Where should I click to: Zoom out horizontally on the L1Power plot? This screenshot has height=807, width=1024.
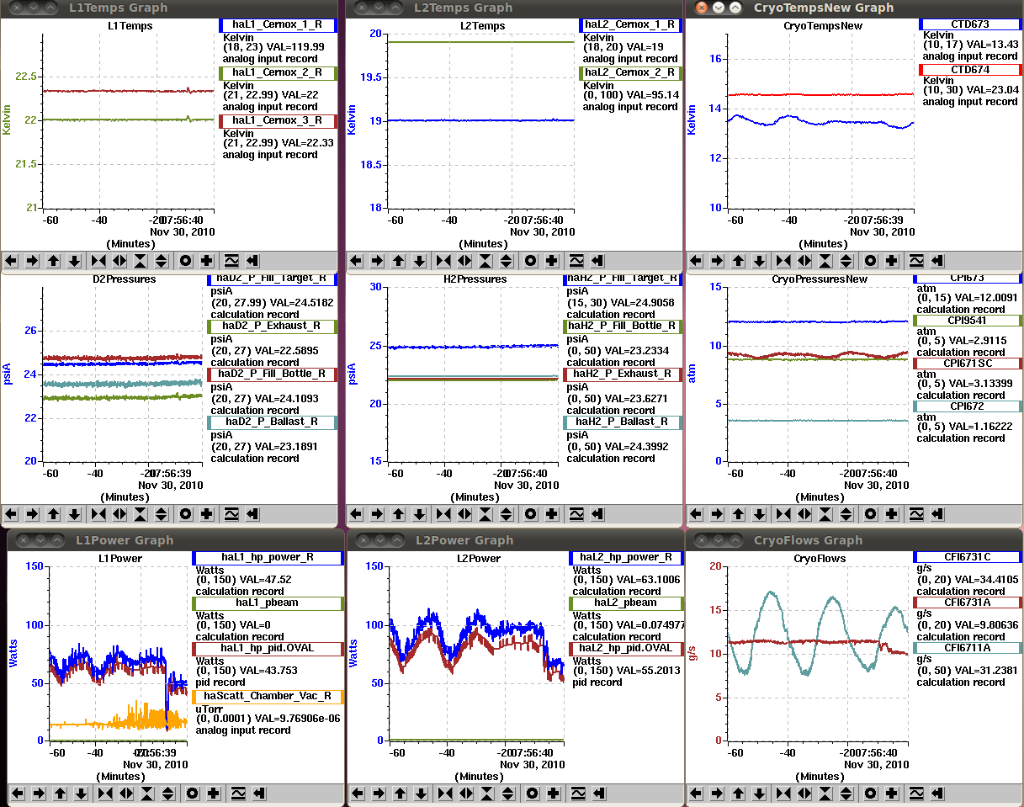click(x=126, y=793)
